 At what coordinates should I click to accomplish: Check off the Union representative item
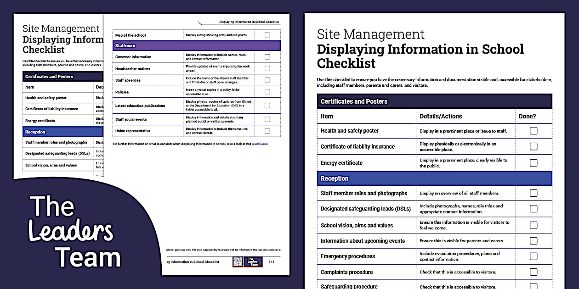click(x=267, y=131)
